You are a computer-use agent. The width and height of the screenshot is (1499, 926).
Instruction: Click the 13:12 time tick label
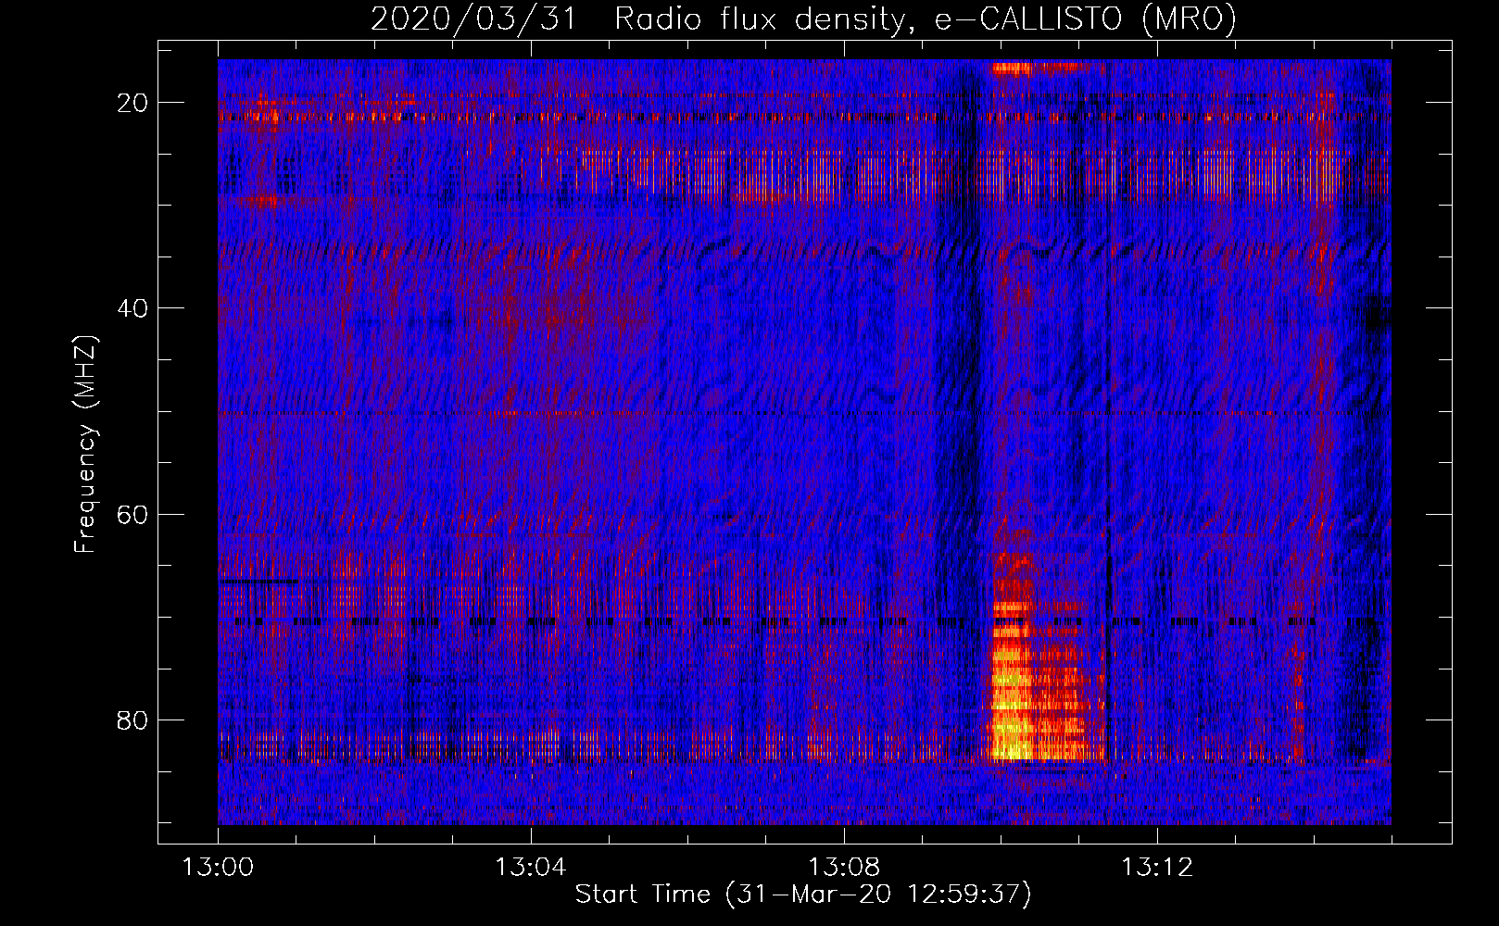1157,868
